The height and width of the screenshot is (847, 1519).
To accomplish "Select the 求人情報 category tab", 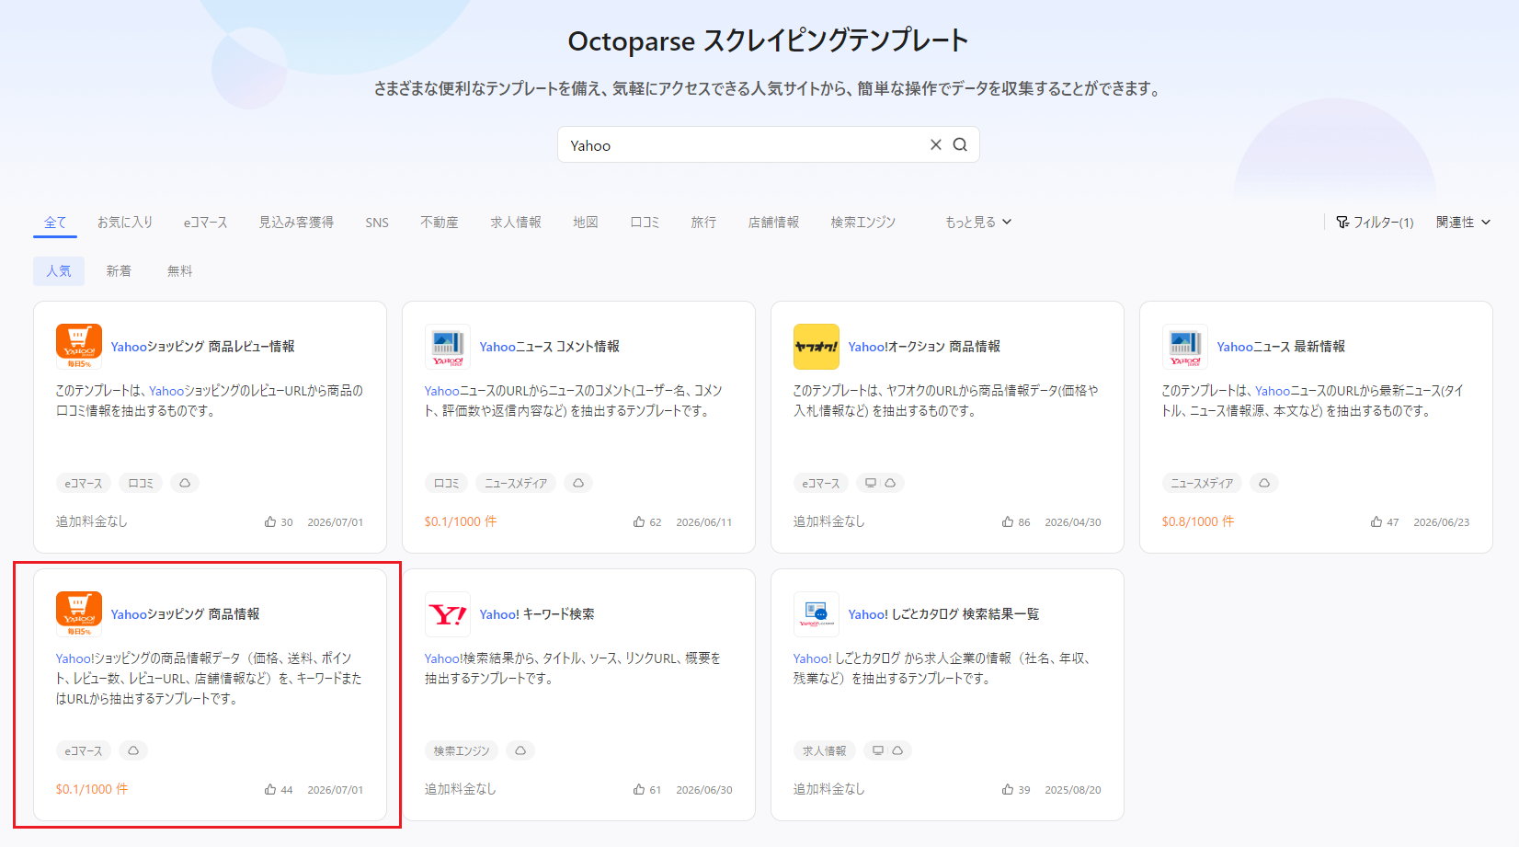I will coord(516,223).
